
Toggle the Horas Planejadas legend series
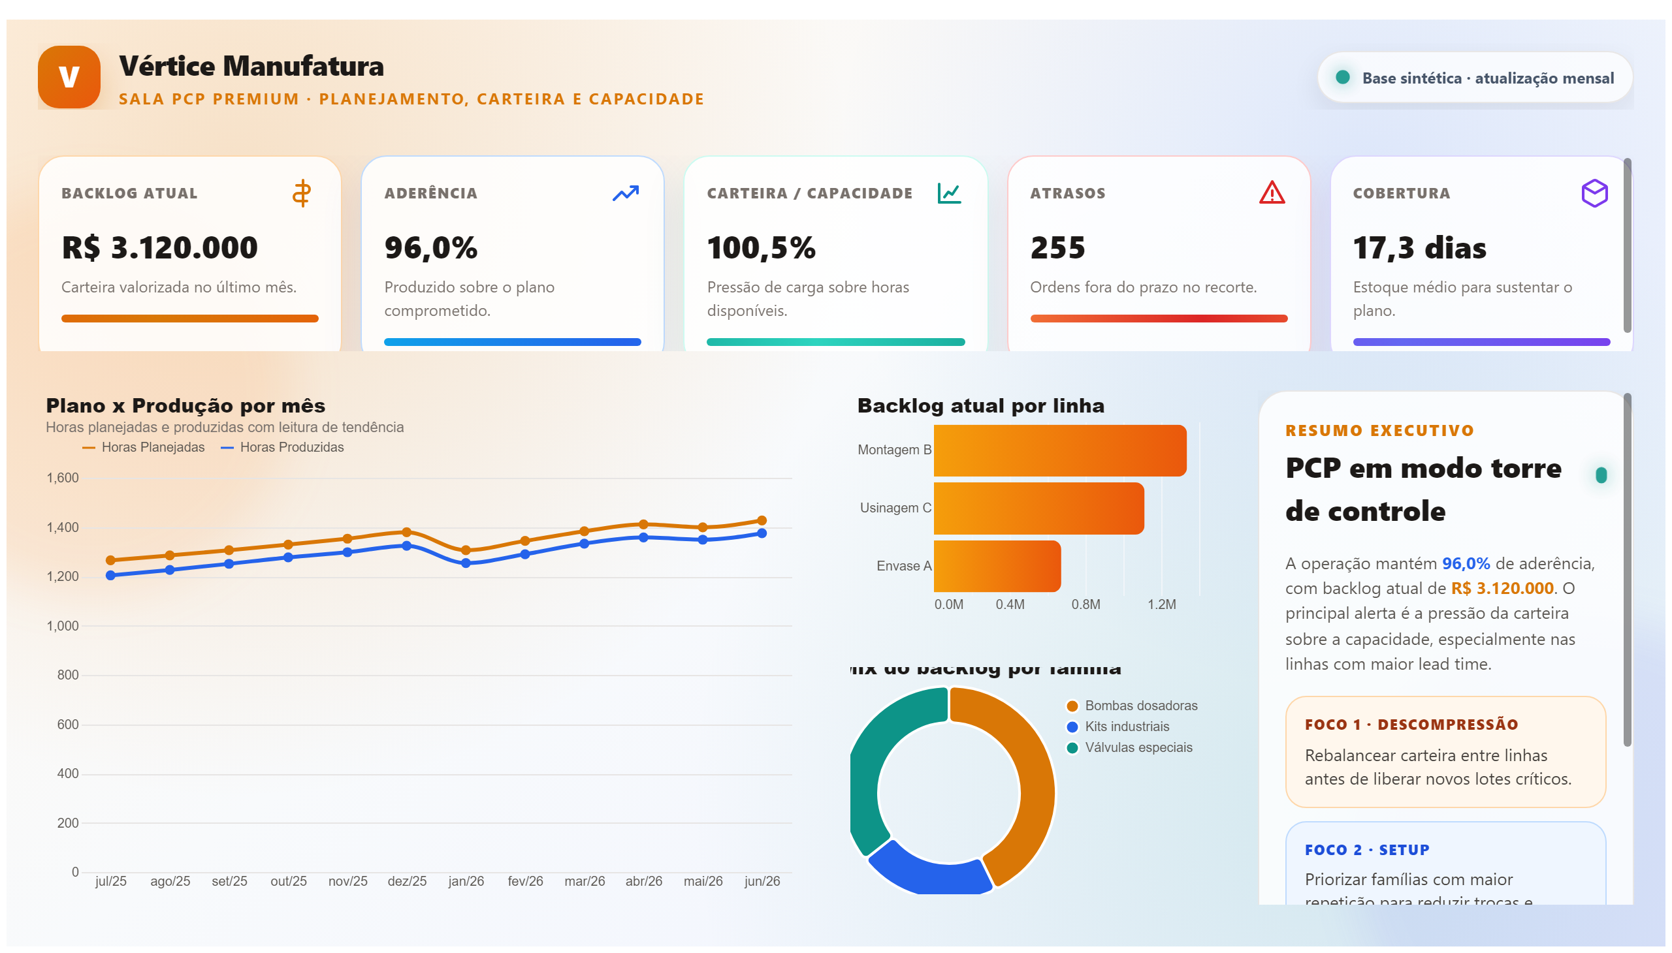tap(144, 447)
